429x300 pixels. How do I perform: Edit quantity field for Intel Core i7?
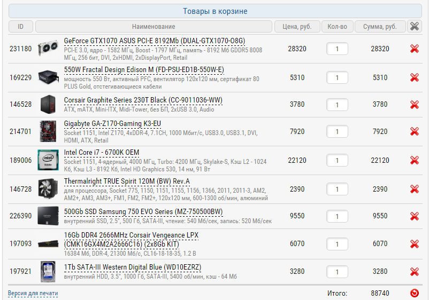coord(337,161)
